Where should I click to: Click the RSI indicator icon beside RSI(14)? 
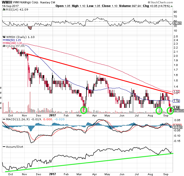pos(4,9)
